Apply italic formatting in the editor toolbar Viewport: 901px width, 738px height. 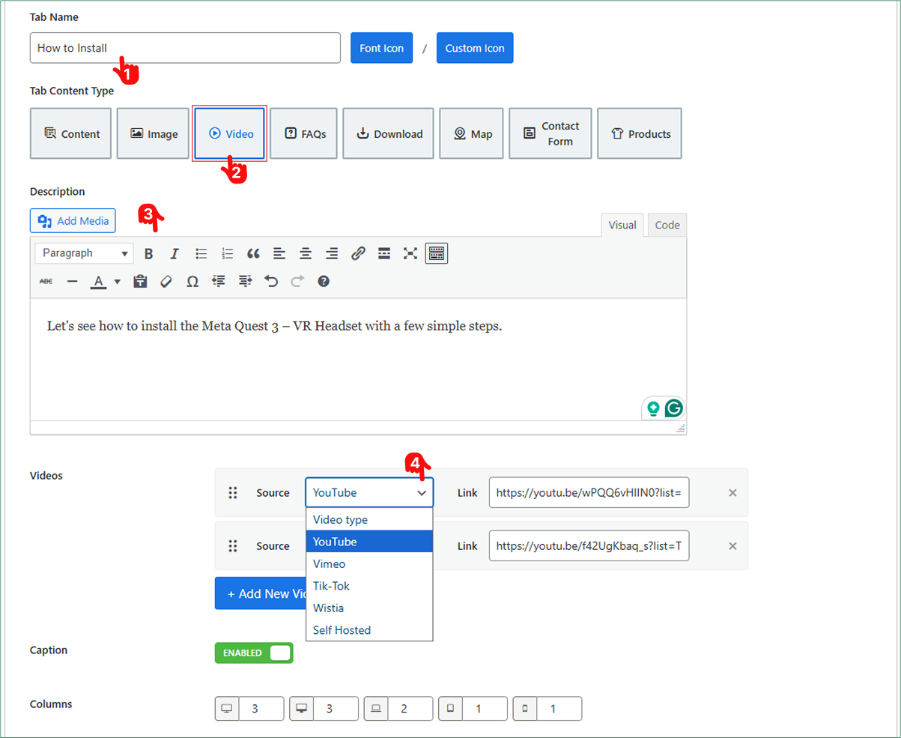tap(175, 253)
